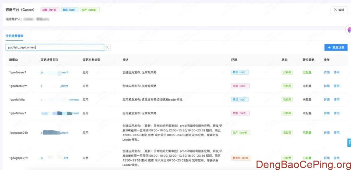
Task: Open 详情 for scene 1gsofafkuv7
Action: pyautogui.click(x=327, y=113)
